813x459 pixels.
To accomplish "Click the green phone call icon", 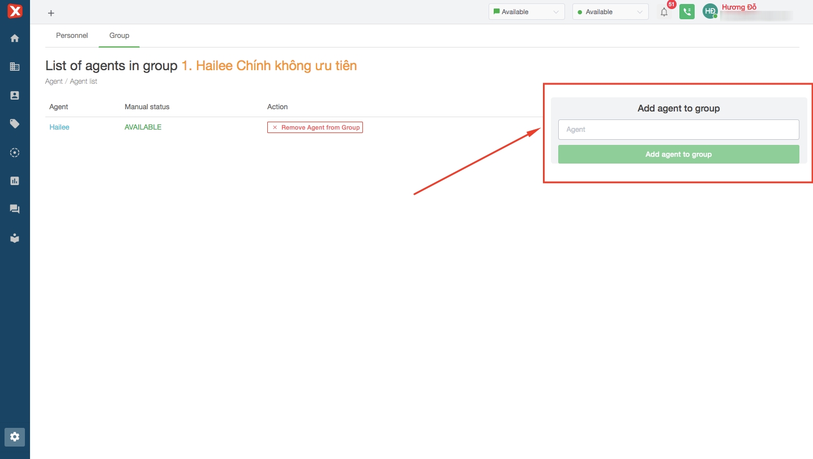I will pos(687,12).
